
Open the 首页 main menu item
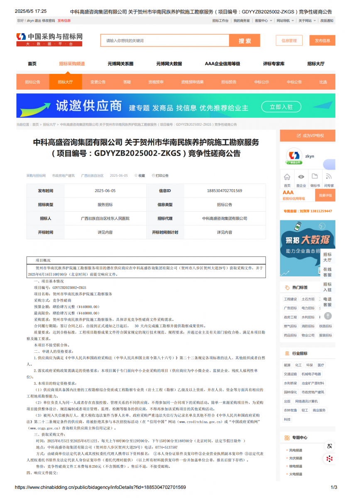pyautogui.click(x=32, y=64)
